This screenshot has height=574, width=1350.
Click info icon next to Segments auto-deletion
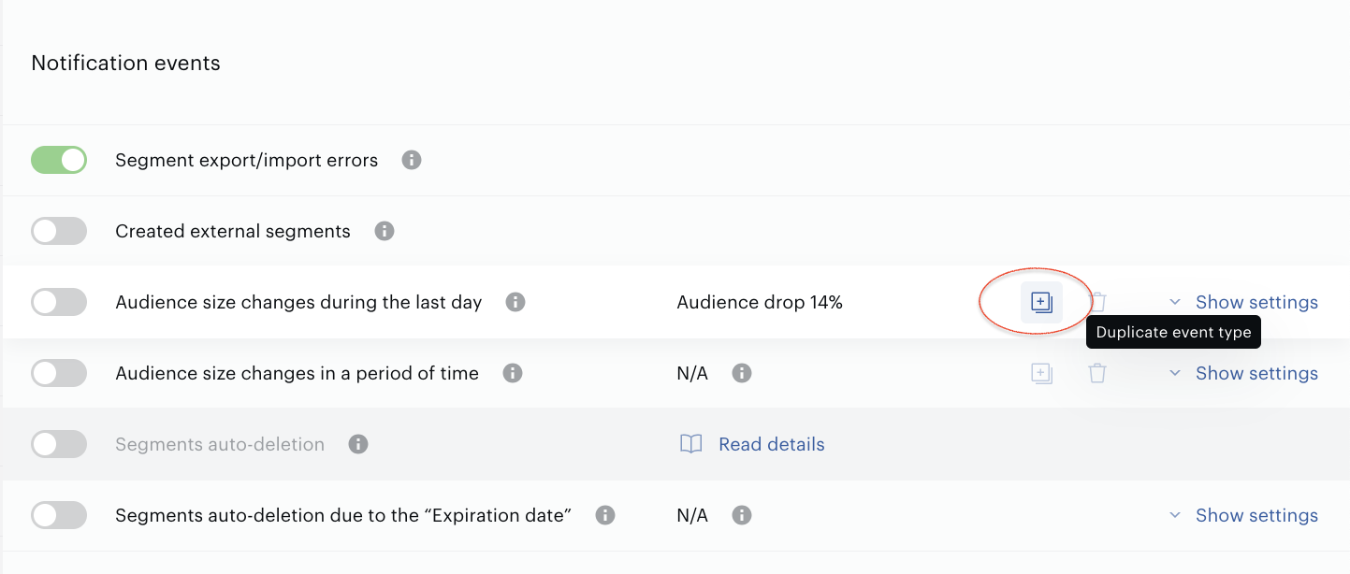[x=358, y=444]
